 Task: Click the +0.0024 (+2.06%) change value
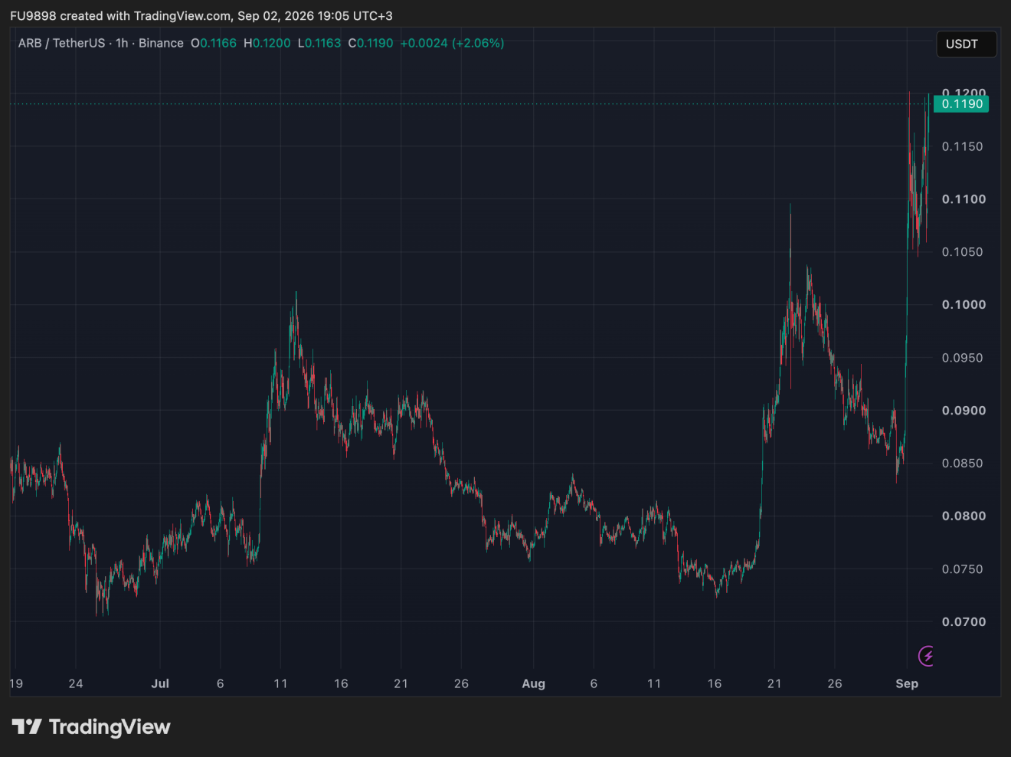pyautogui.click(x=452, y=44)
